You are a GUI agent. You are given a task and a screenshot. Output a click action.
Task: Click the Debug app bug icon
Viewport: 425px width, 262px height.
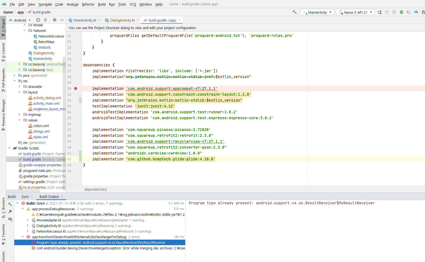click(401, 12)
